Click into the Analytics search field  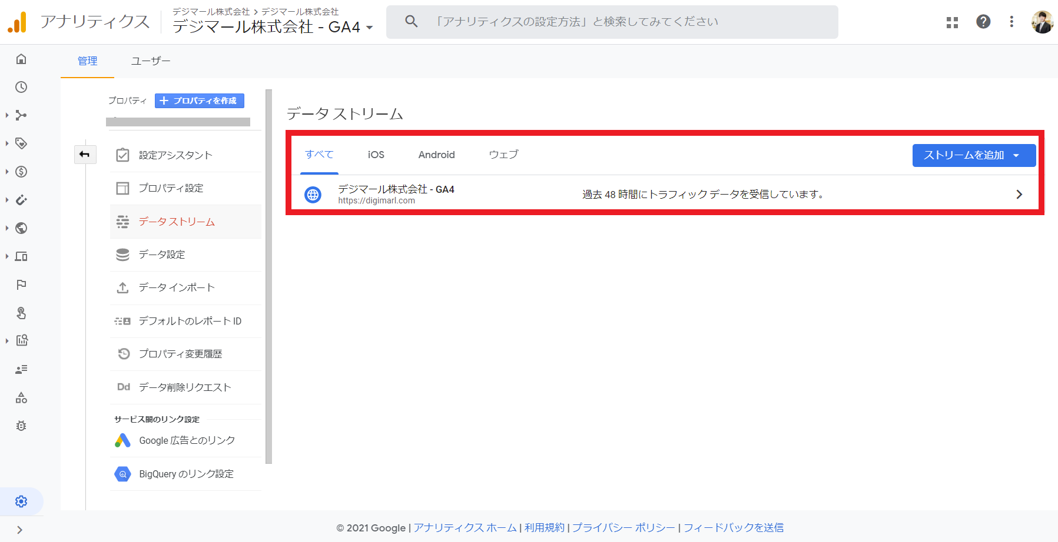[612, 22]
